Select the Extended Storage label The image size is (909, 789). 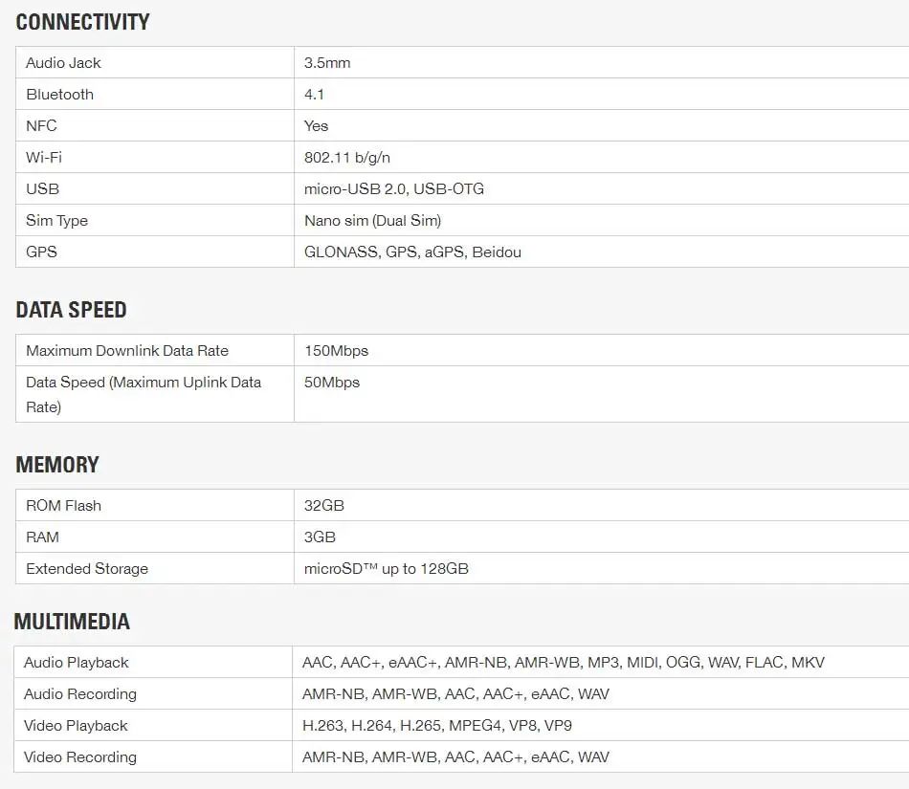tap(87, 569)
